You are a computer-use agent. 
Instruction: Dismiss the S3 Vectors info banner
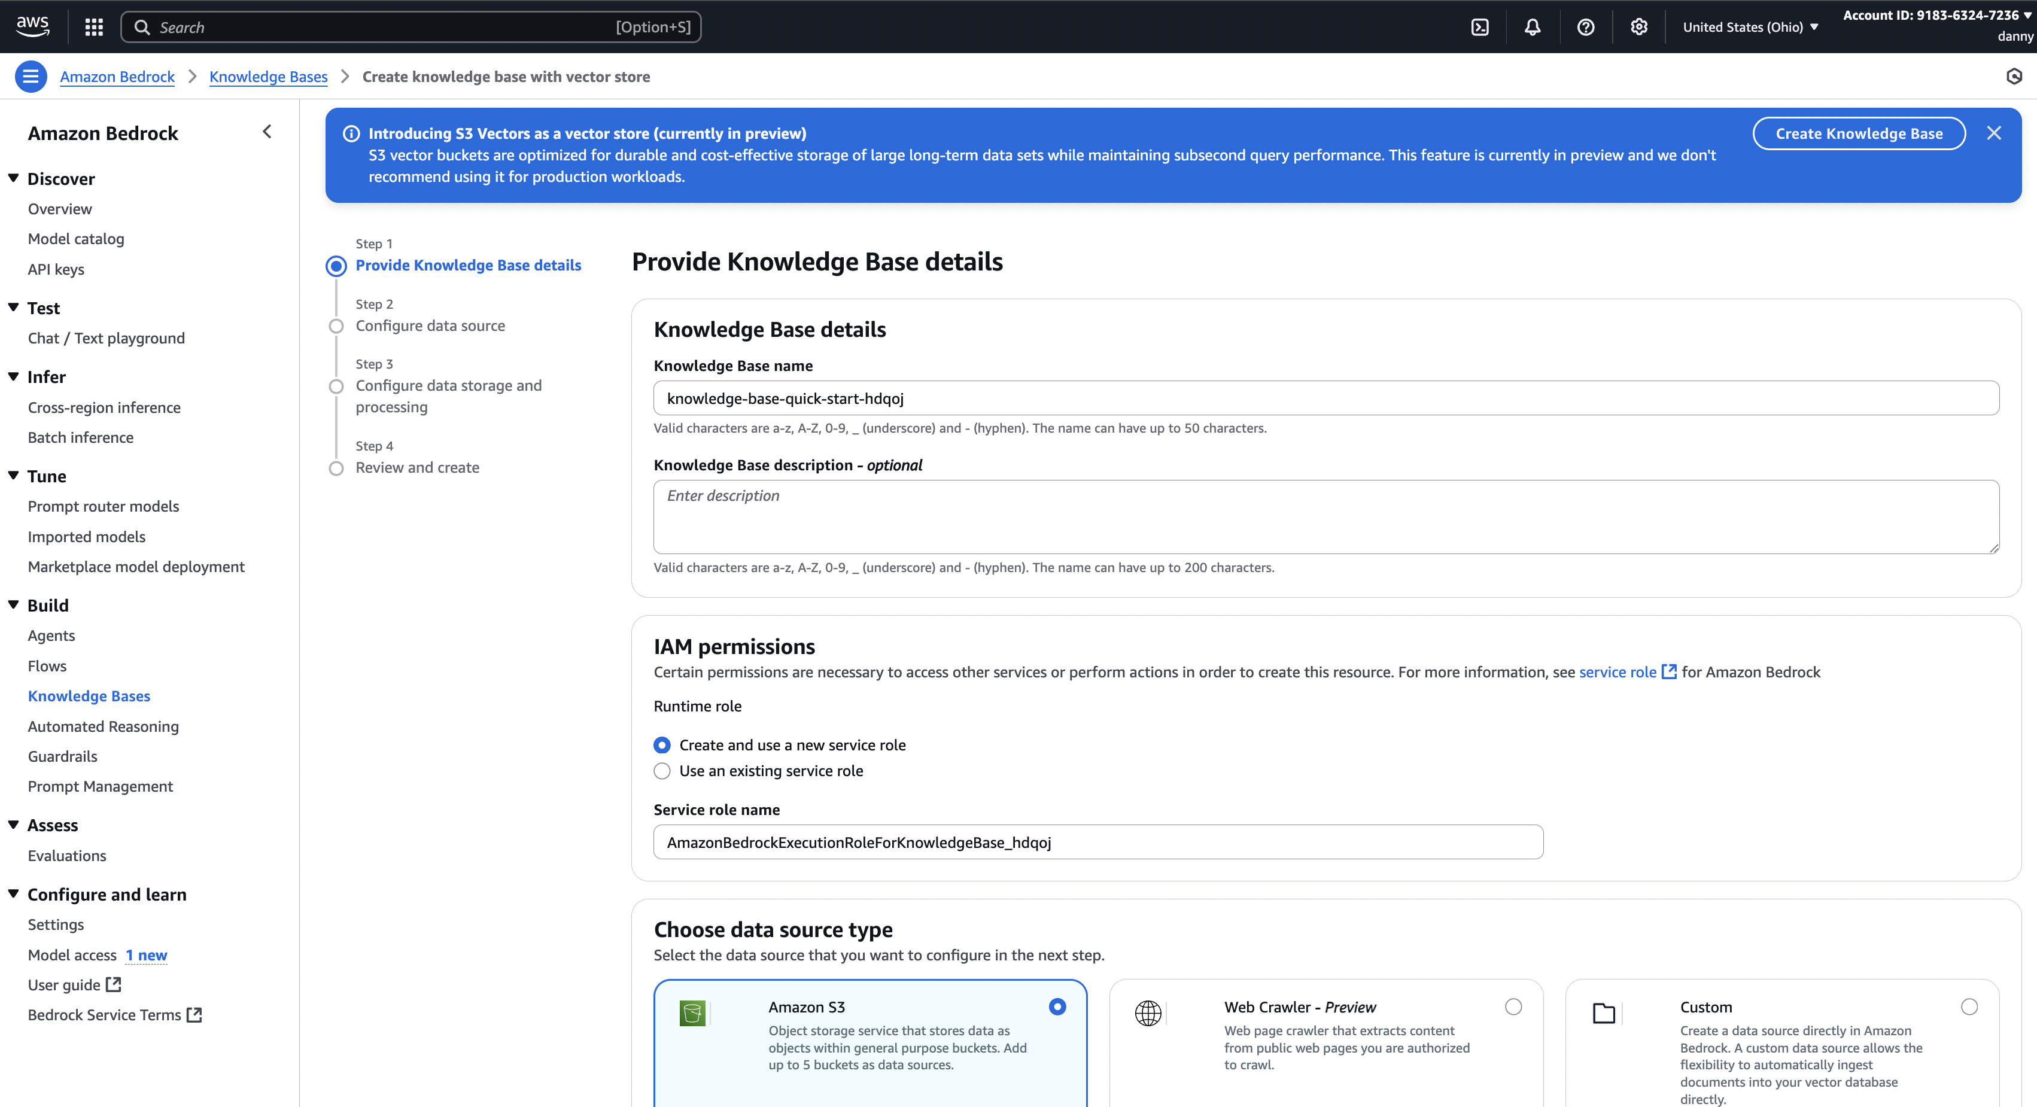1993,133
